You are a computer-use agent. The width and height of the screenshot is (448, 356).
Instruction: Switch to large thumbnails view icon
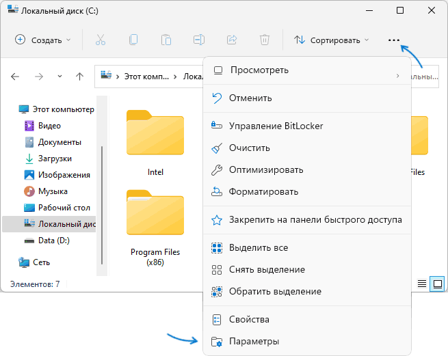pyautogui.click(x=438, y=284)
